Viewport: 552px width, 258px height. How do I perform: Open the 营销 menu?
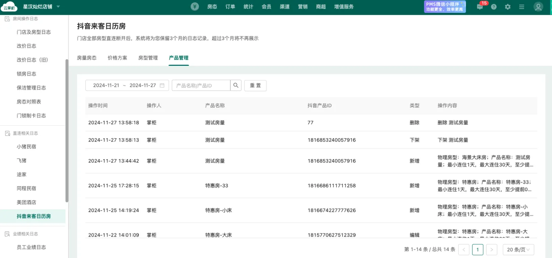[302, 7]
